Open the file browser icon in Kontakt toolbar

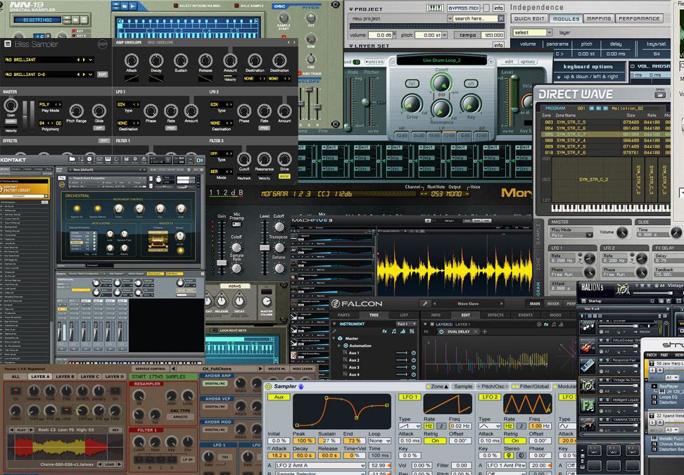tap(72, 160)
